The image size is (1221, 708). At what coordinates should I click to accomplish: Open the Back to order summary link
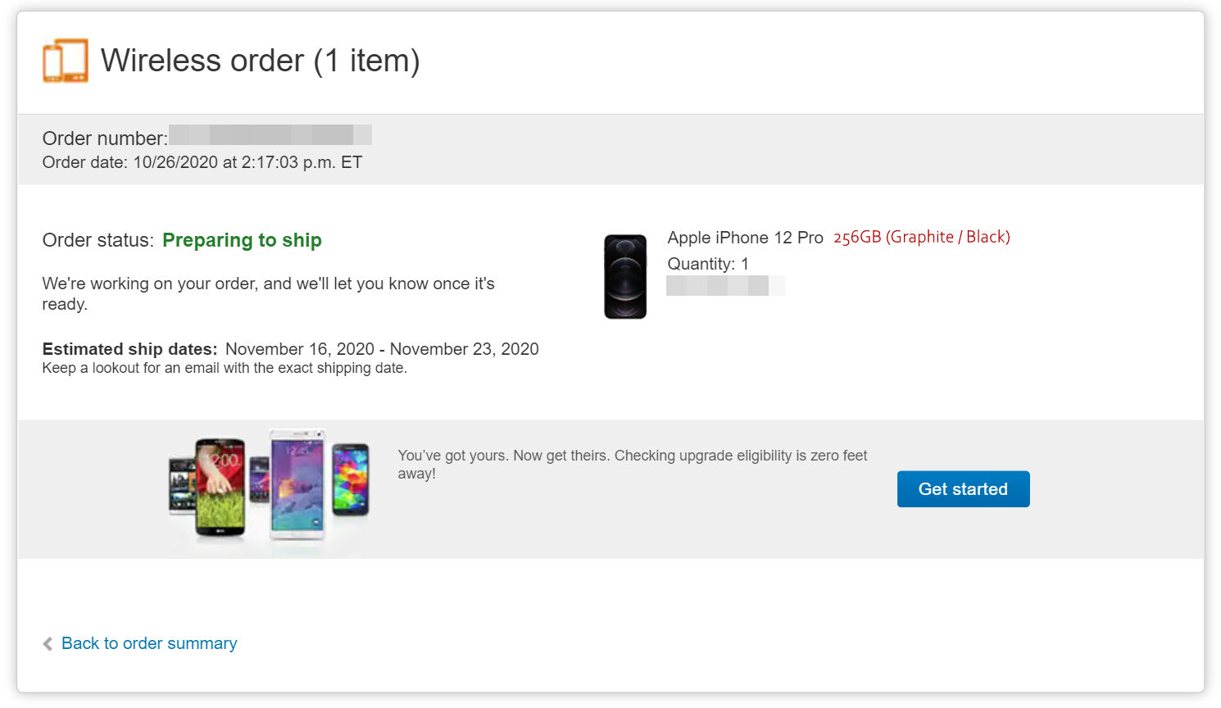[149, 644]
